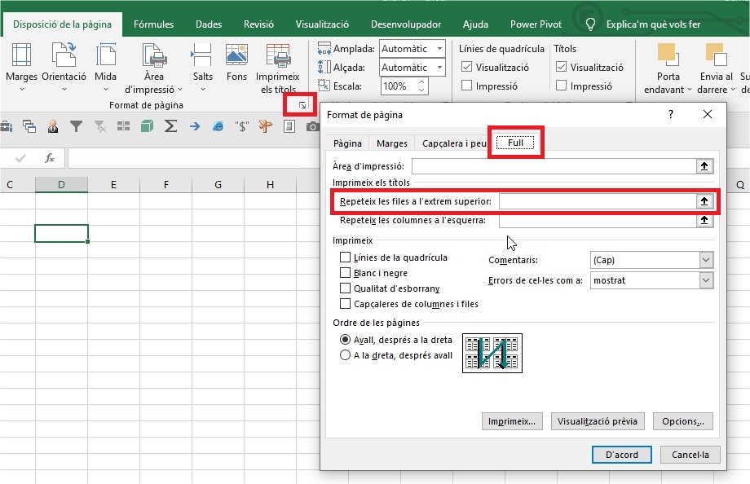Click the camera icon in toolbar
This screenshot has width=750, height=484.
tap(312, 126)
